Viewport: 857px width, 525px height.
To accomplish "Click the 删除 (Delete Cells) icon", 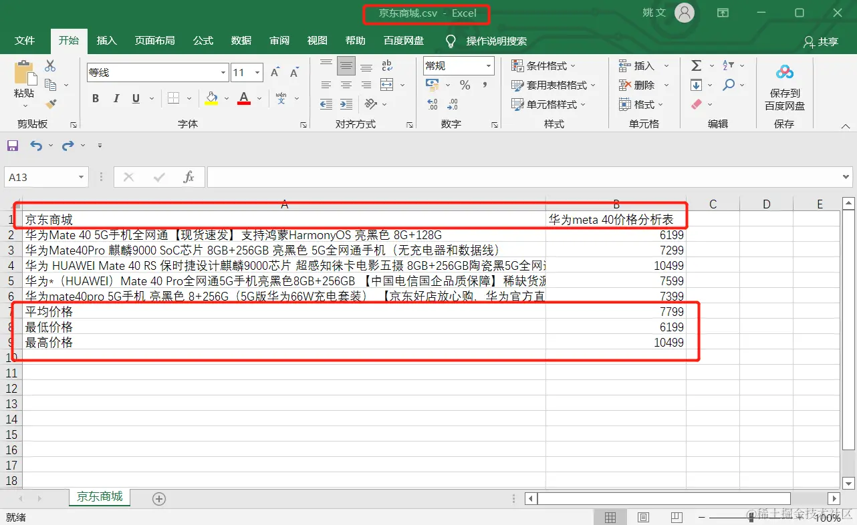I will (x=638, y=85).
